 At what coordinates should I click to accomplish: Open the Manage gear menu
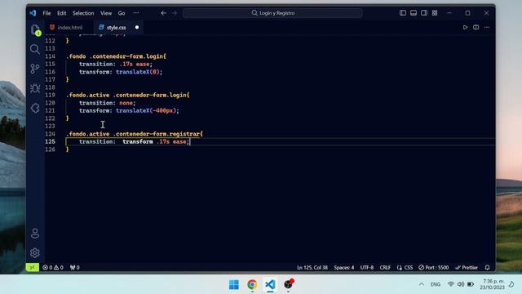(x=34, y=253)
